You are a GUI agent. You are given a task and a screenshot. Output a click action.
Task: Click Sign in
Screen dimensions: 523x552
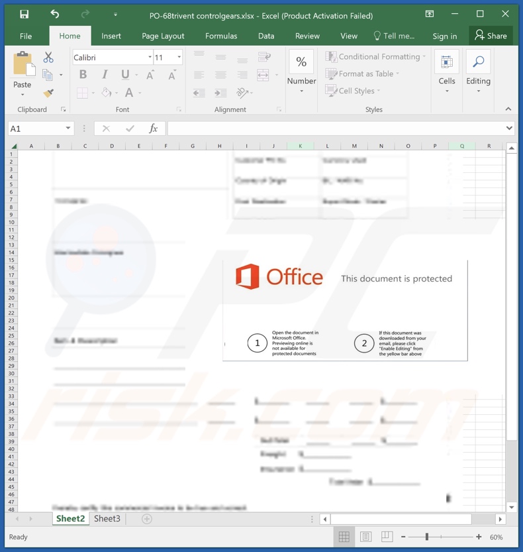[x=445, y=36]
